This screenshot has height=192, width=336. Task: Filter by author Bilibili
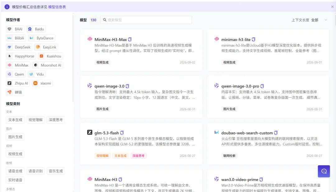[x=16, y=38]
